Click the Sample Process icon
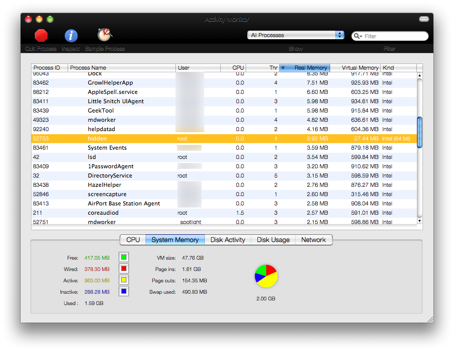Image resolution: width=454 pixels, height=351 pixels. [105, 35]
